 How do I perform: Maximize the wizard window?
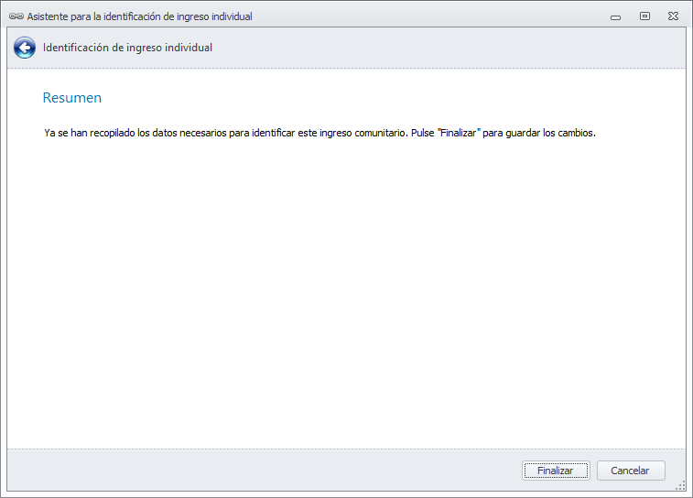coord(644,16)
